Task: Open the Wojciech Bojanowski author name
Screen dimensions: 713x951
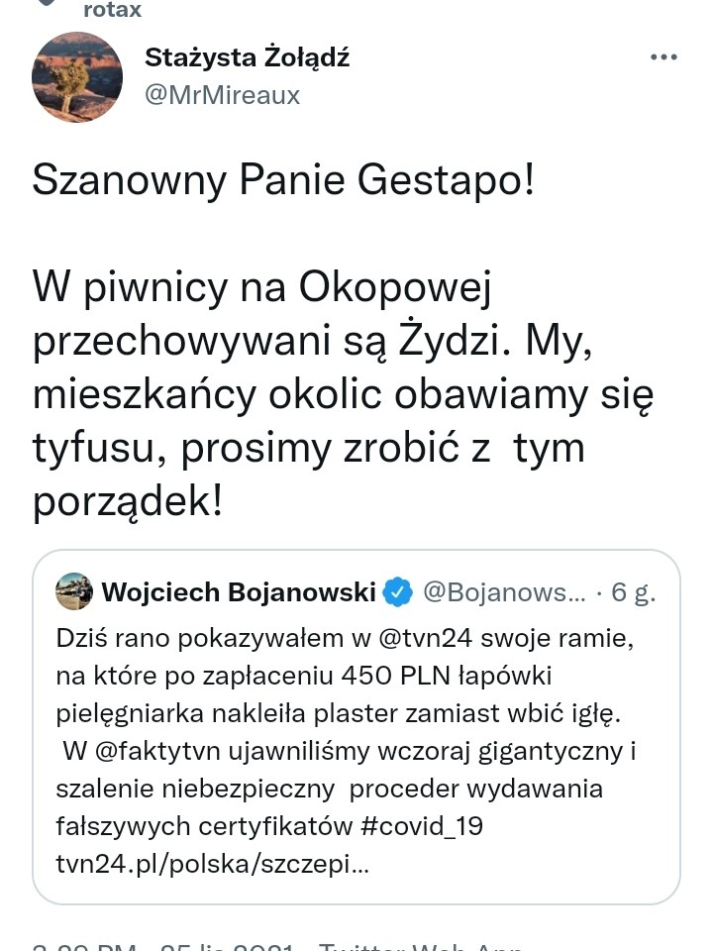Action: click(x=239, y=592)
